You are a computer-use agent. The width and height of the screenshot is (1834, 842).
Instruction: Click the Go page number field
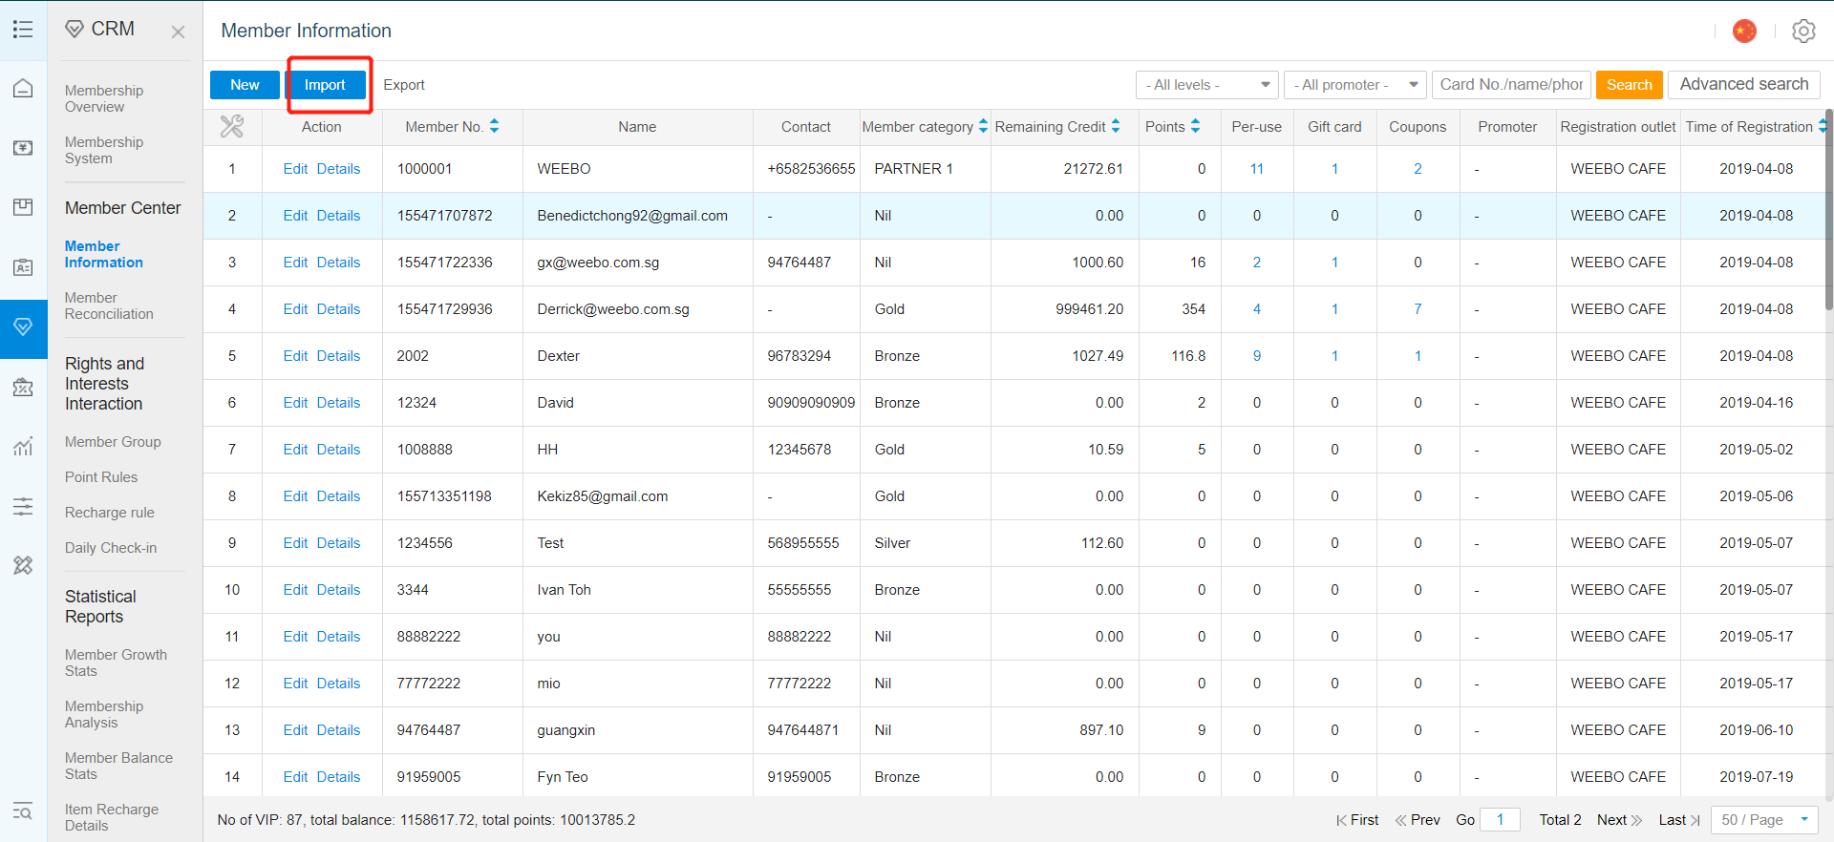pos(1500,819)
